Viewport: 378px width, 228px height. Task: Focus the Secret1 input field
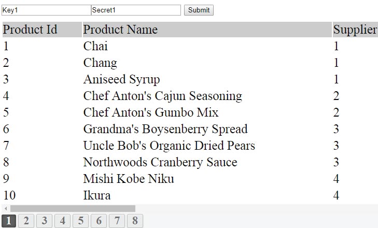[x=136, y=10]
